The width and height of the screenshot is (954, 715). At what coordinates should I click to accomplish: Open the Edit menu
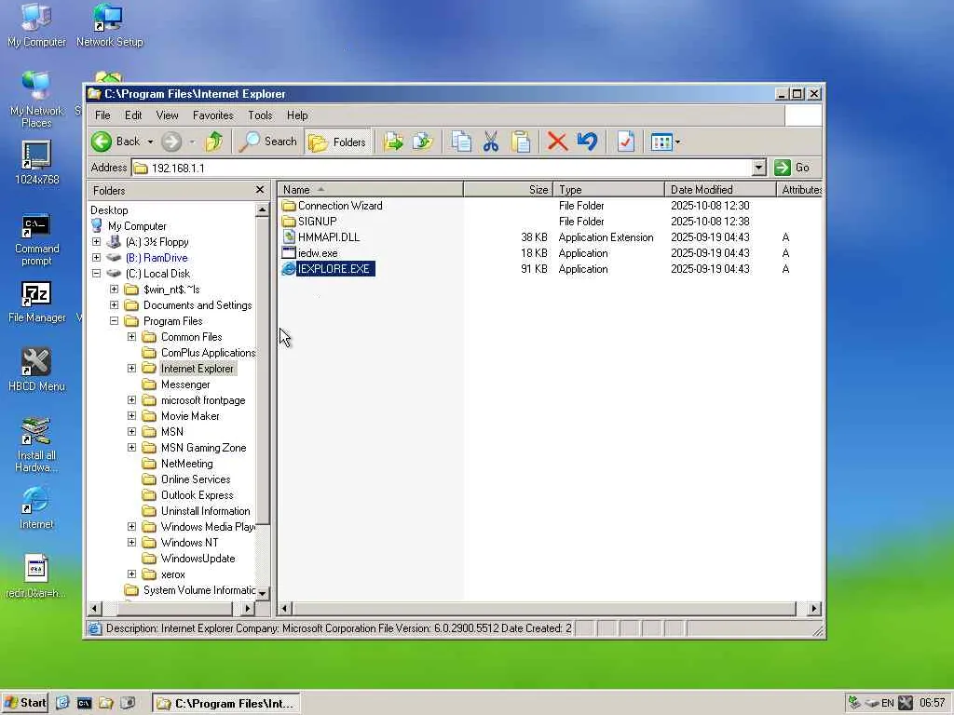133,115
